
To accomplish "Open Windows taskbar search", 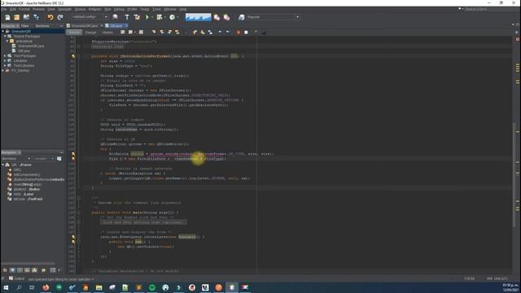I will pos(19,287).
